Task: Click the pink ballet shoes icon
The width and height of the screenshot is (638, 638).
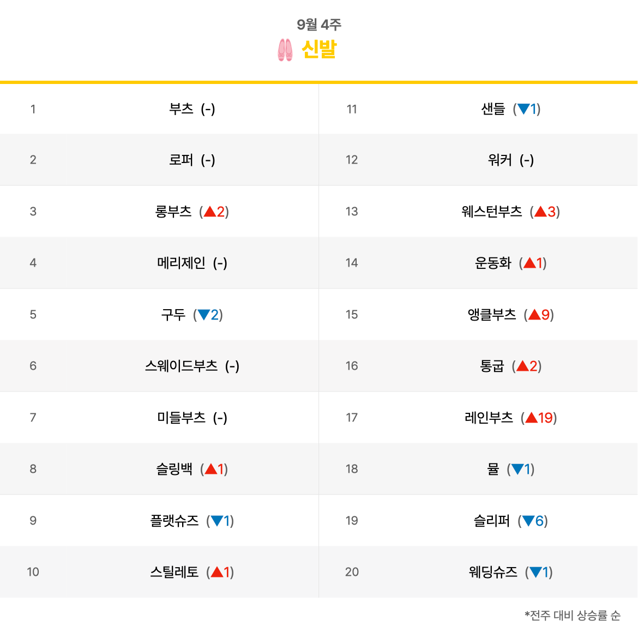Action: [285, 50]
